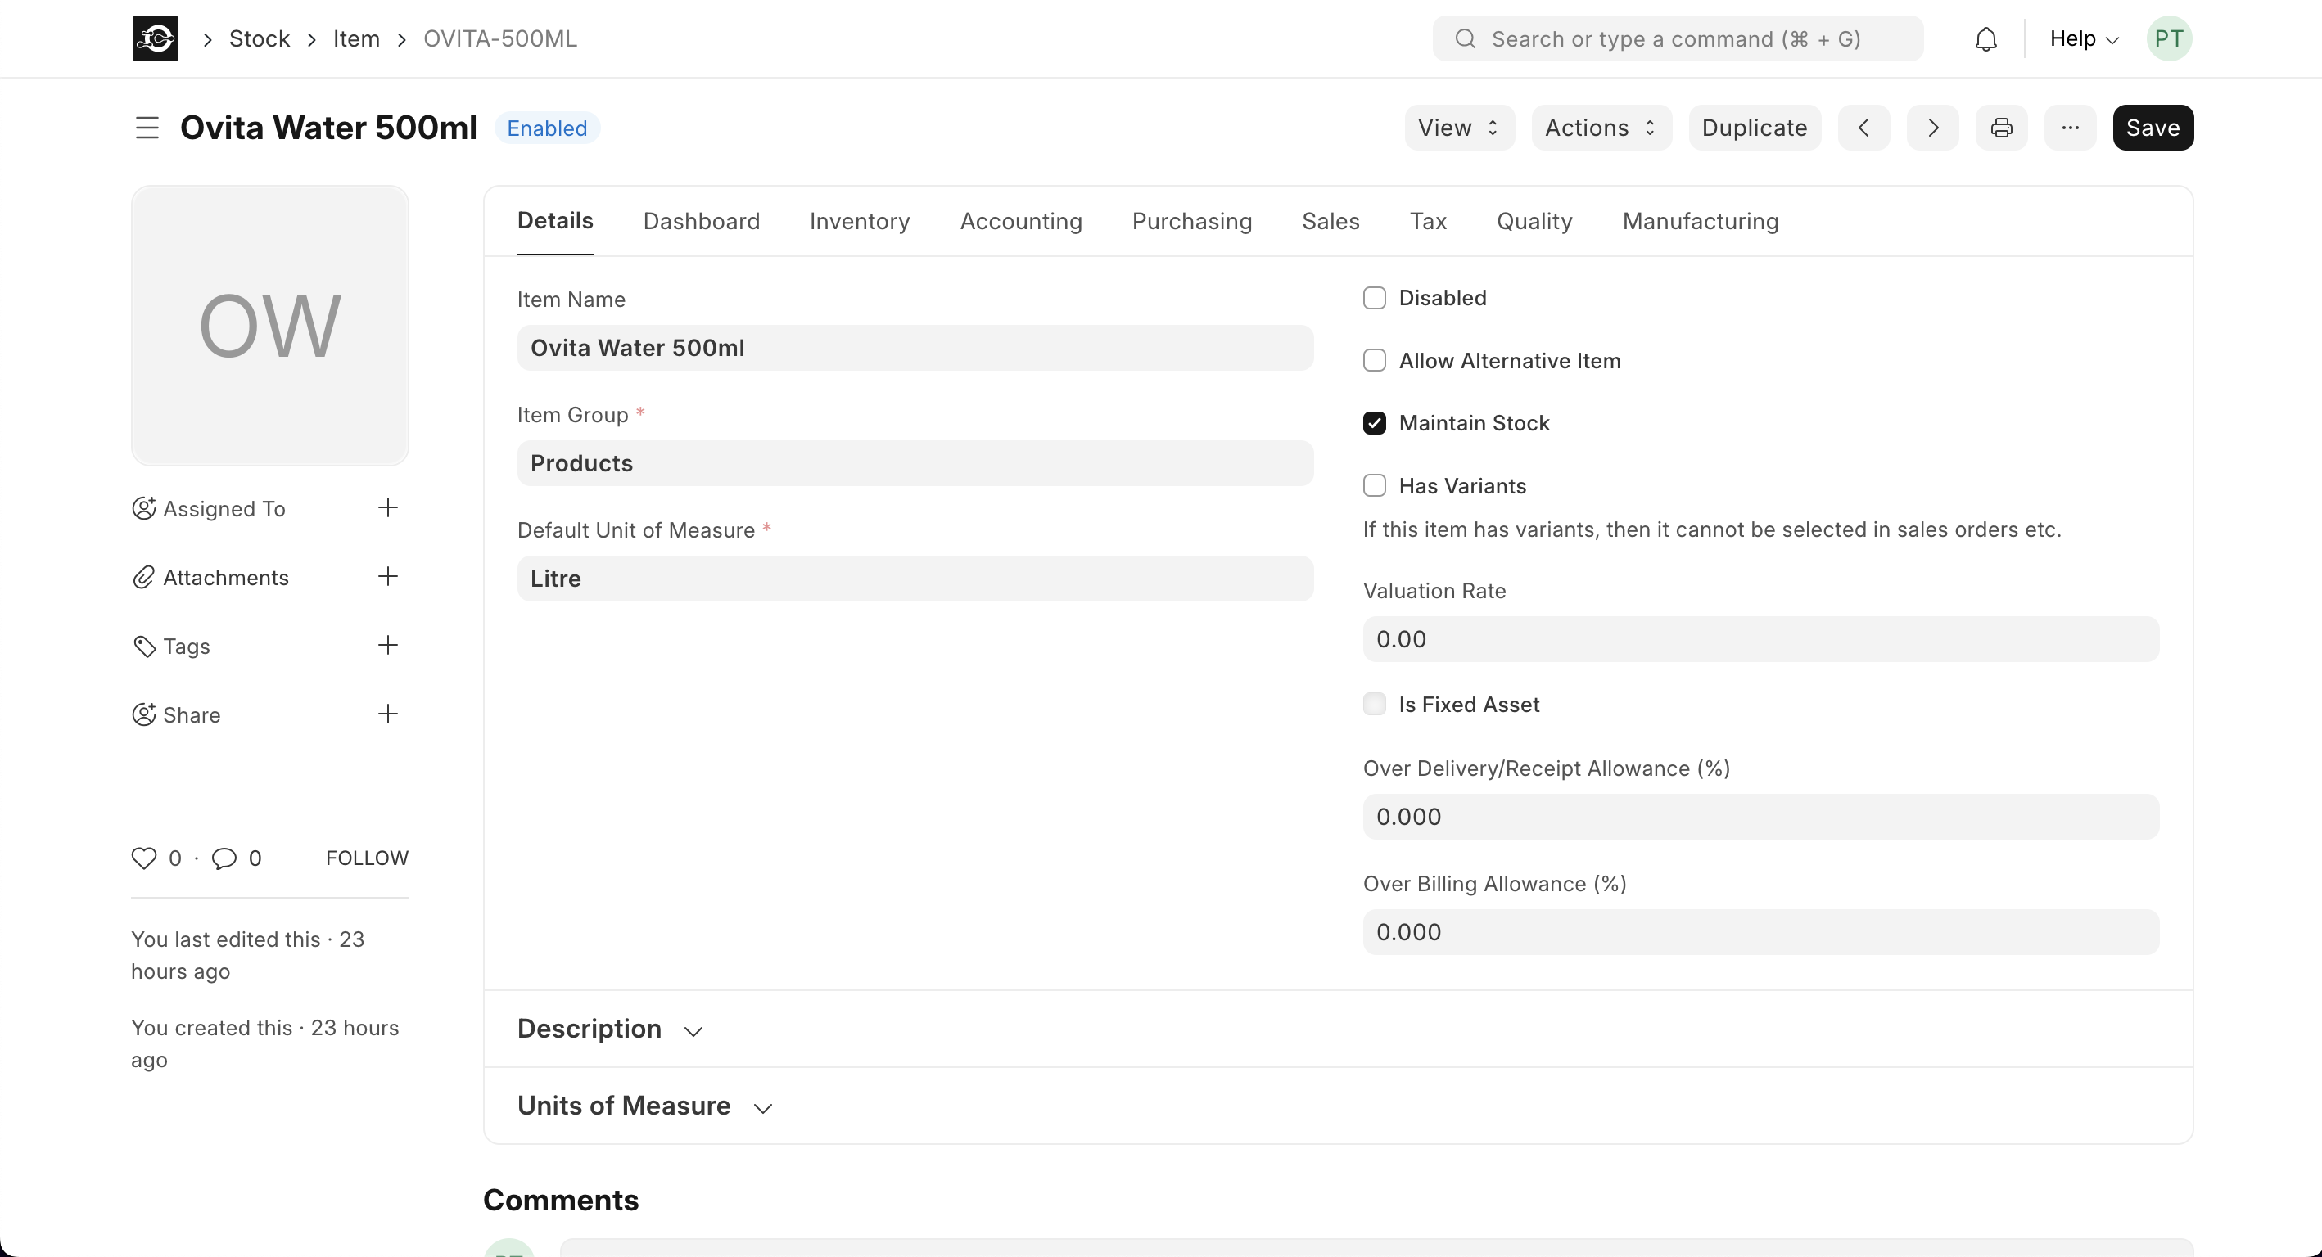The height and width of the screenshot is (1257, 2322).
Task: Check the Allow Alternative Item checkbox
Action: [x=1374, y=359]
